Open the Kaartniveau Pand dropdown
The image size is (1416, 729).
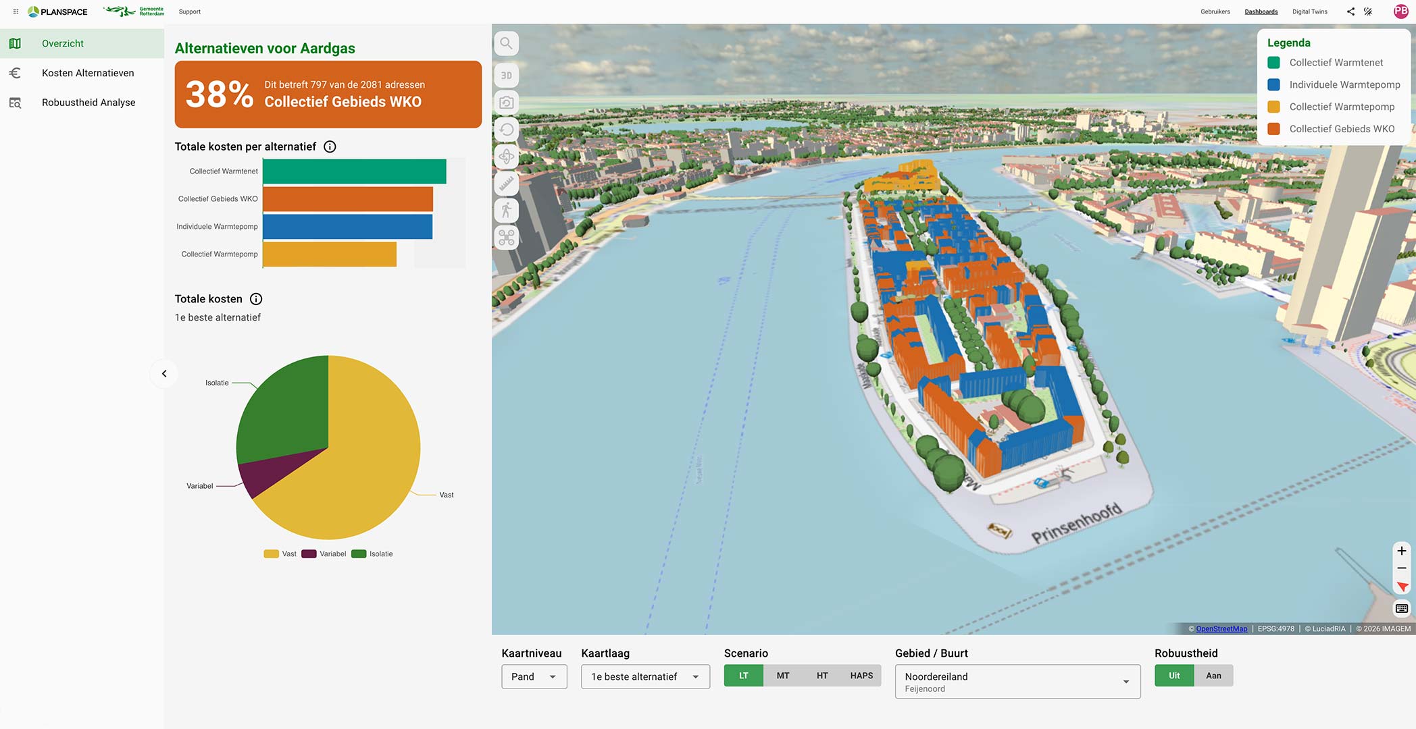(x=534, y=676)
